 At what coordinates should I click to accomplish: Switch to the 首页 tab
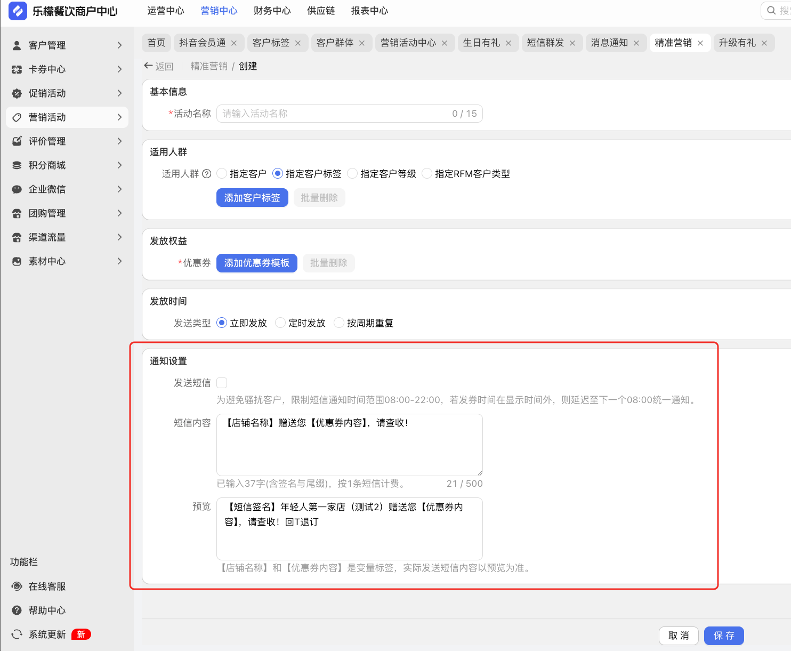(x=156, y=43)
